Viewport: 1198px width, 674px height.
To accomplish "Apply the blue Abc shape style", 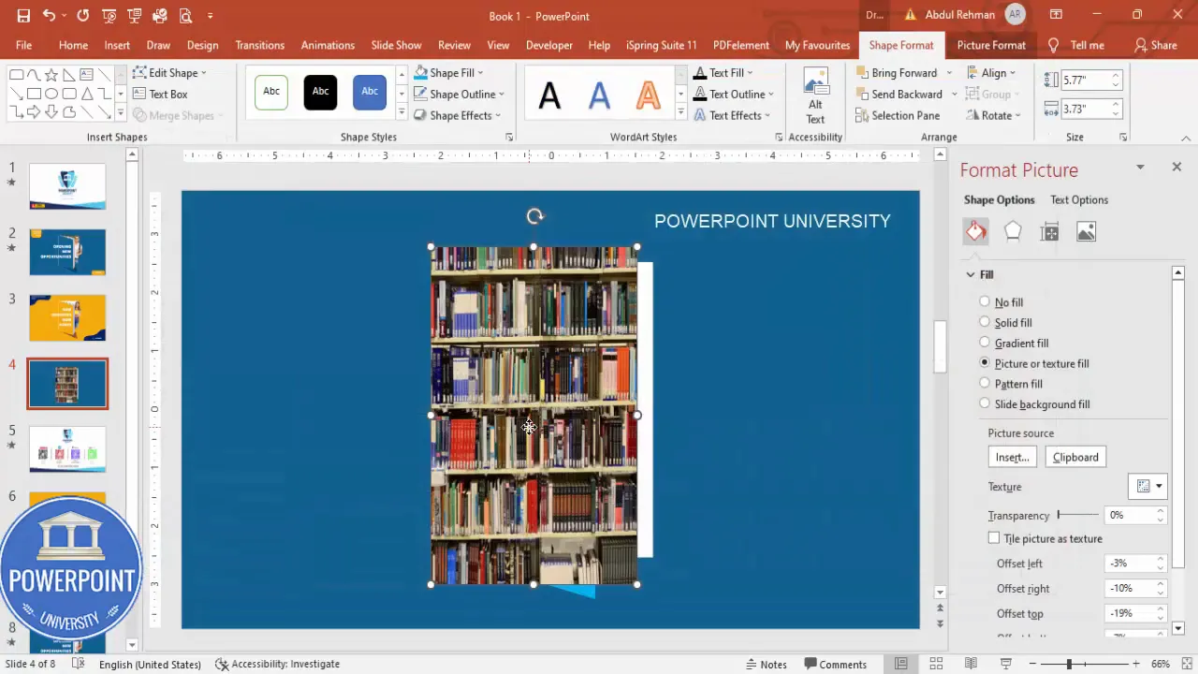I will pyautogui.click(x=370, y=92).
